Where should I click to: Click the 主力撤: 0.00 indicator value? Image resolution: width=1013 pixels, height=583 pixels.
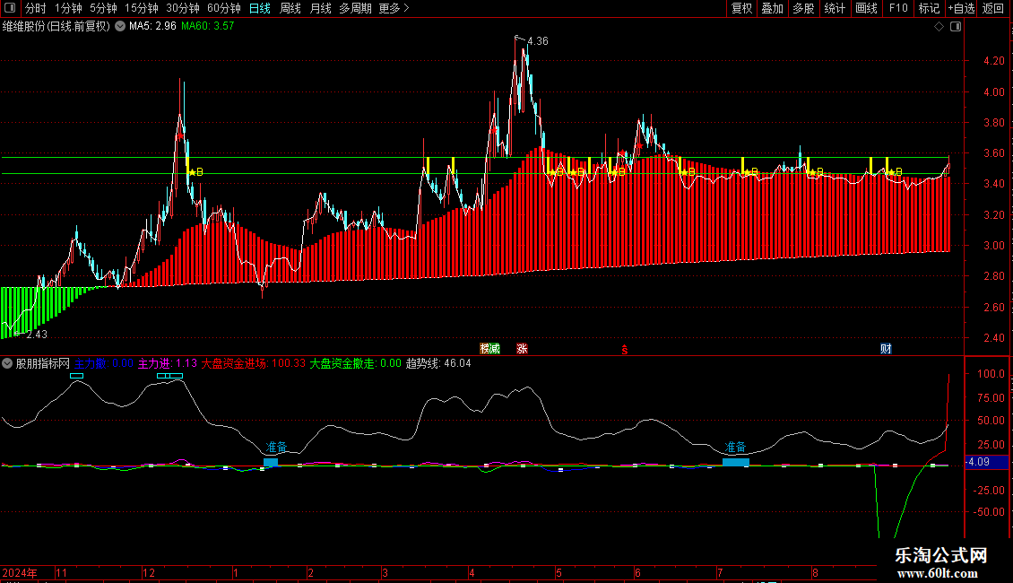pyautogui.click(x=104, y=364)
